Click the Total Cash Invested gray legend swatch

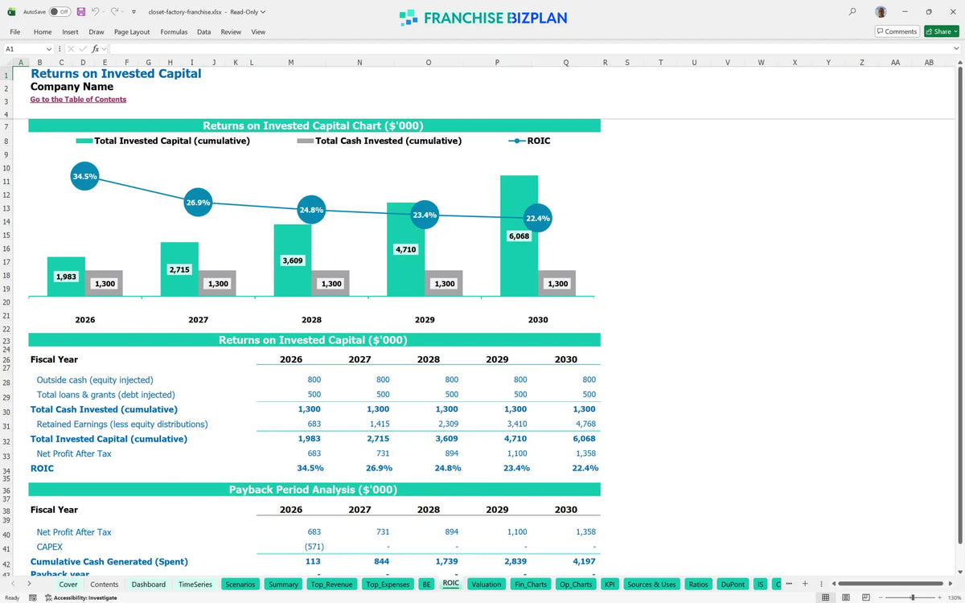pyautogui.click(x=306, y=141)
